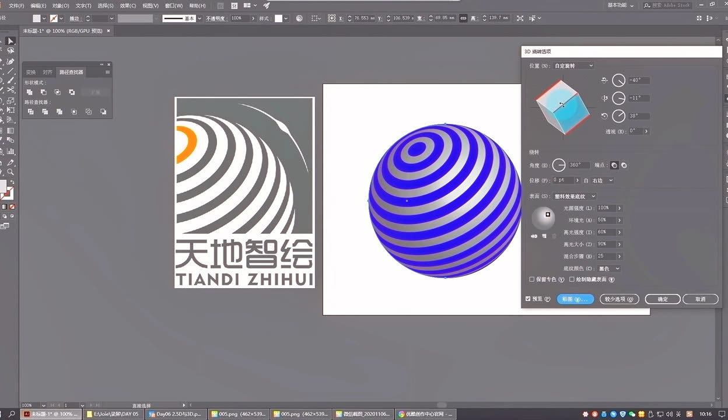Toggle the 预览 preview checkbox
The image size is (728, 420).
coord(528,299)
